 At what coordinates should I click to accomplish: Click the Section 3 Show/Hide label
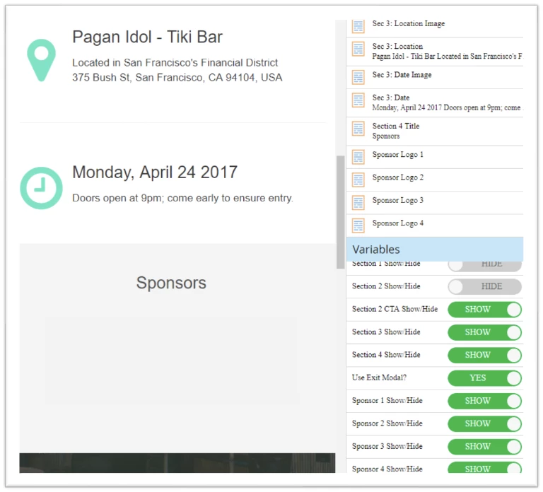[x=386, y=332]
